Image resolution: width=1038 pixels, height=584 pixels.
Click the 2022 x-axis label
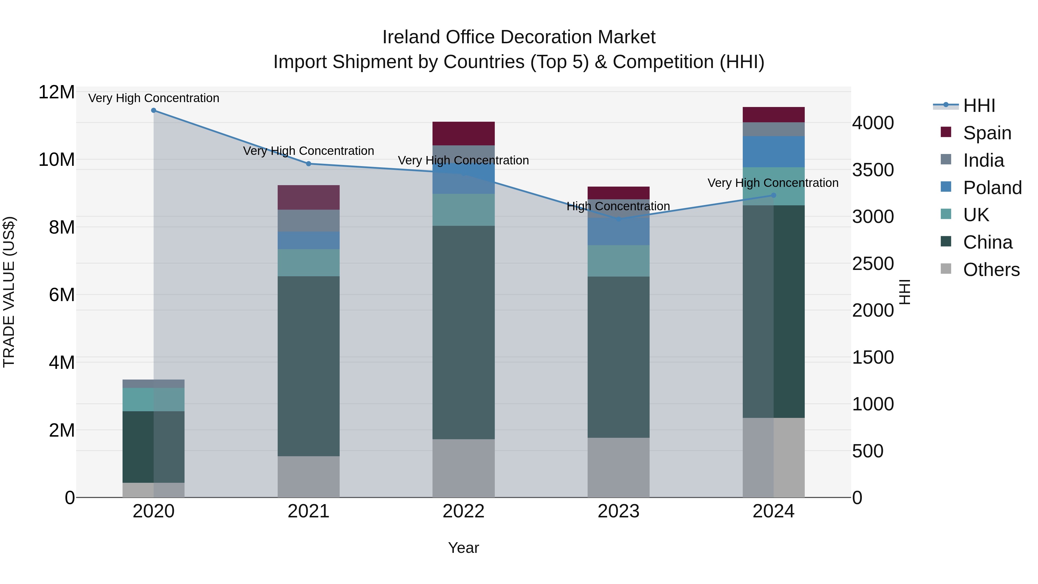[x=463, y=511]
